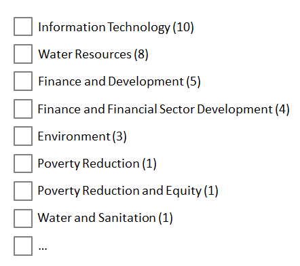Click the Finance and Development label text
300x266 pixels.
click(x=111, y=81)
